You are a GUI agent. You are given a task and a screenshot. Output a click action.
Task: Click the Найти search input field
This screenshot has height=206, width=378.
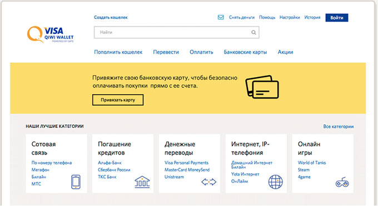coord(176,33)
